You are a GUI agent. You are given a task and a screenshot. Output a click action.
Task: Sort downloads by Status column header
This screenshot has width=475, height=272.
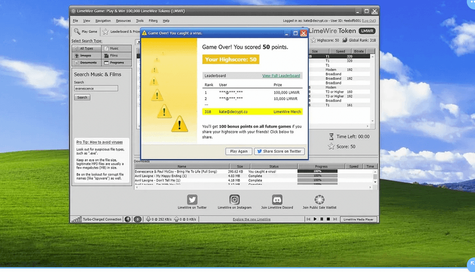(274, 166)
